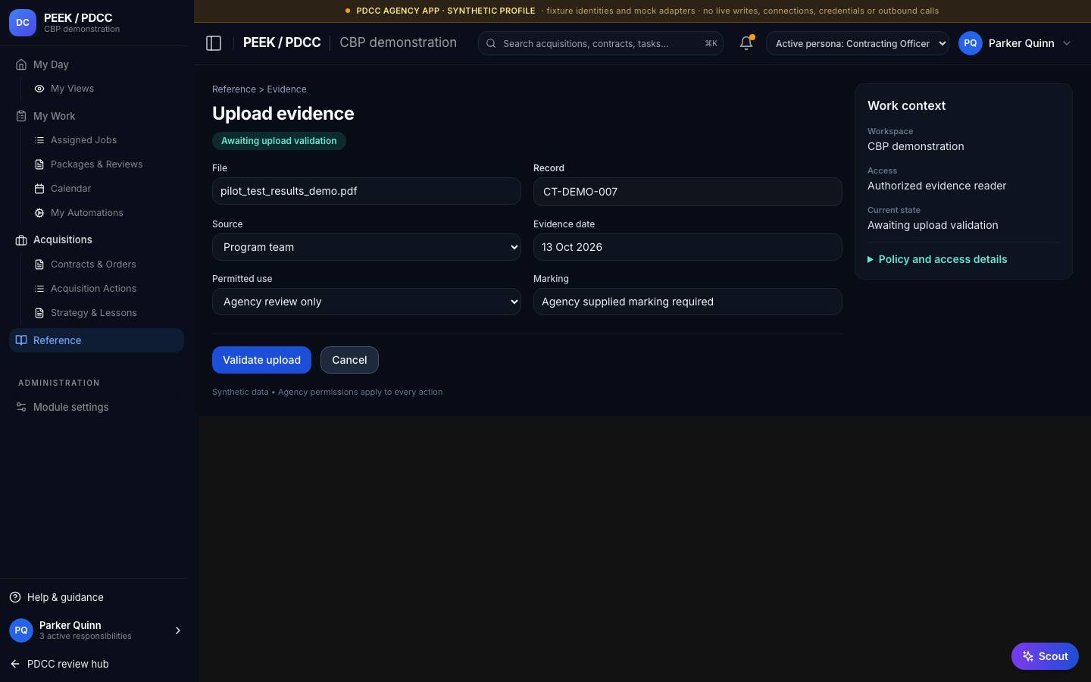The height and width of the screenshot is (682, 1091).
Task: Click the back arrow beside PDCC review hub
Action: 15,664
